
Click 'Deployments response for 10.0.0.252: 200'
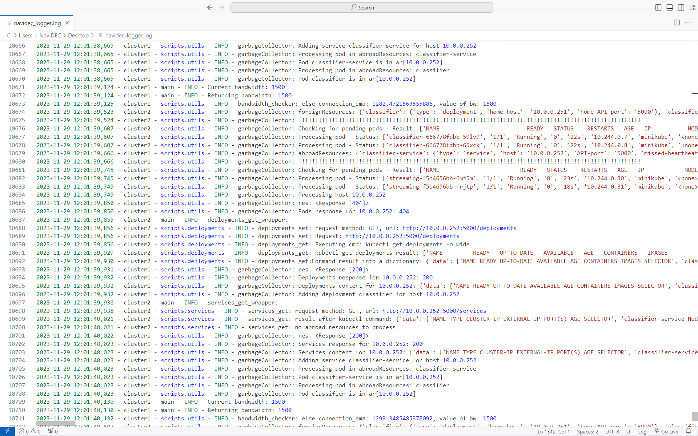coord(365,278)
